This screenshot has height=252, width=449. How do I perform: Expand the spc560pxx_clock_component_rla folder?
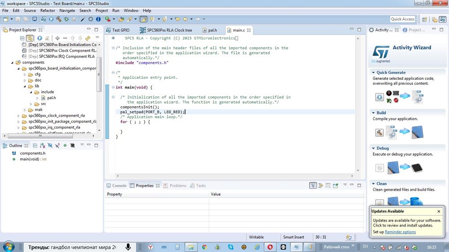click(x=18, y=116)
